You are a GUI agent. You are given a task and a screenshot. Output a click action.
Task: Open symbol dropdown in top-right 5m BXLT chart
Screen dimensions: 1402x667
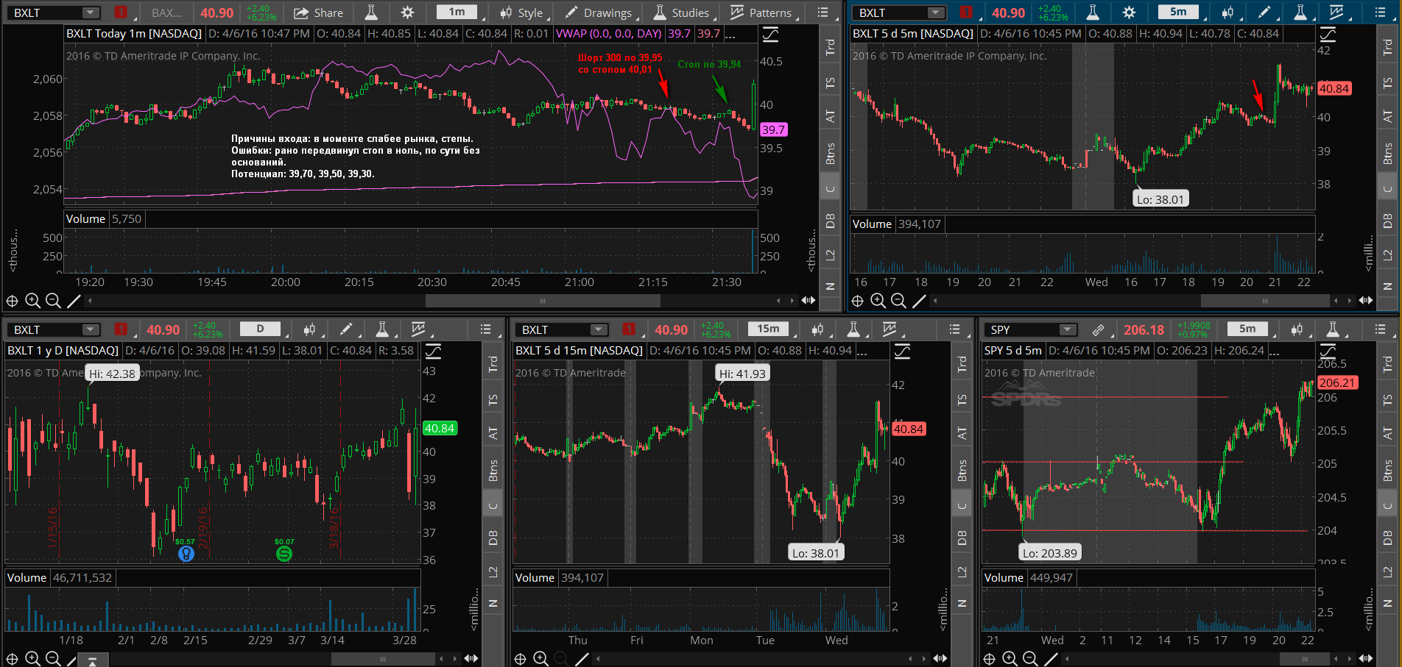(x=935, y=13)
